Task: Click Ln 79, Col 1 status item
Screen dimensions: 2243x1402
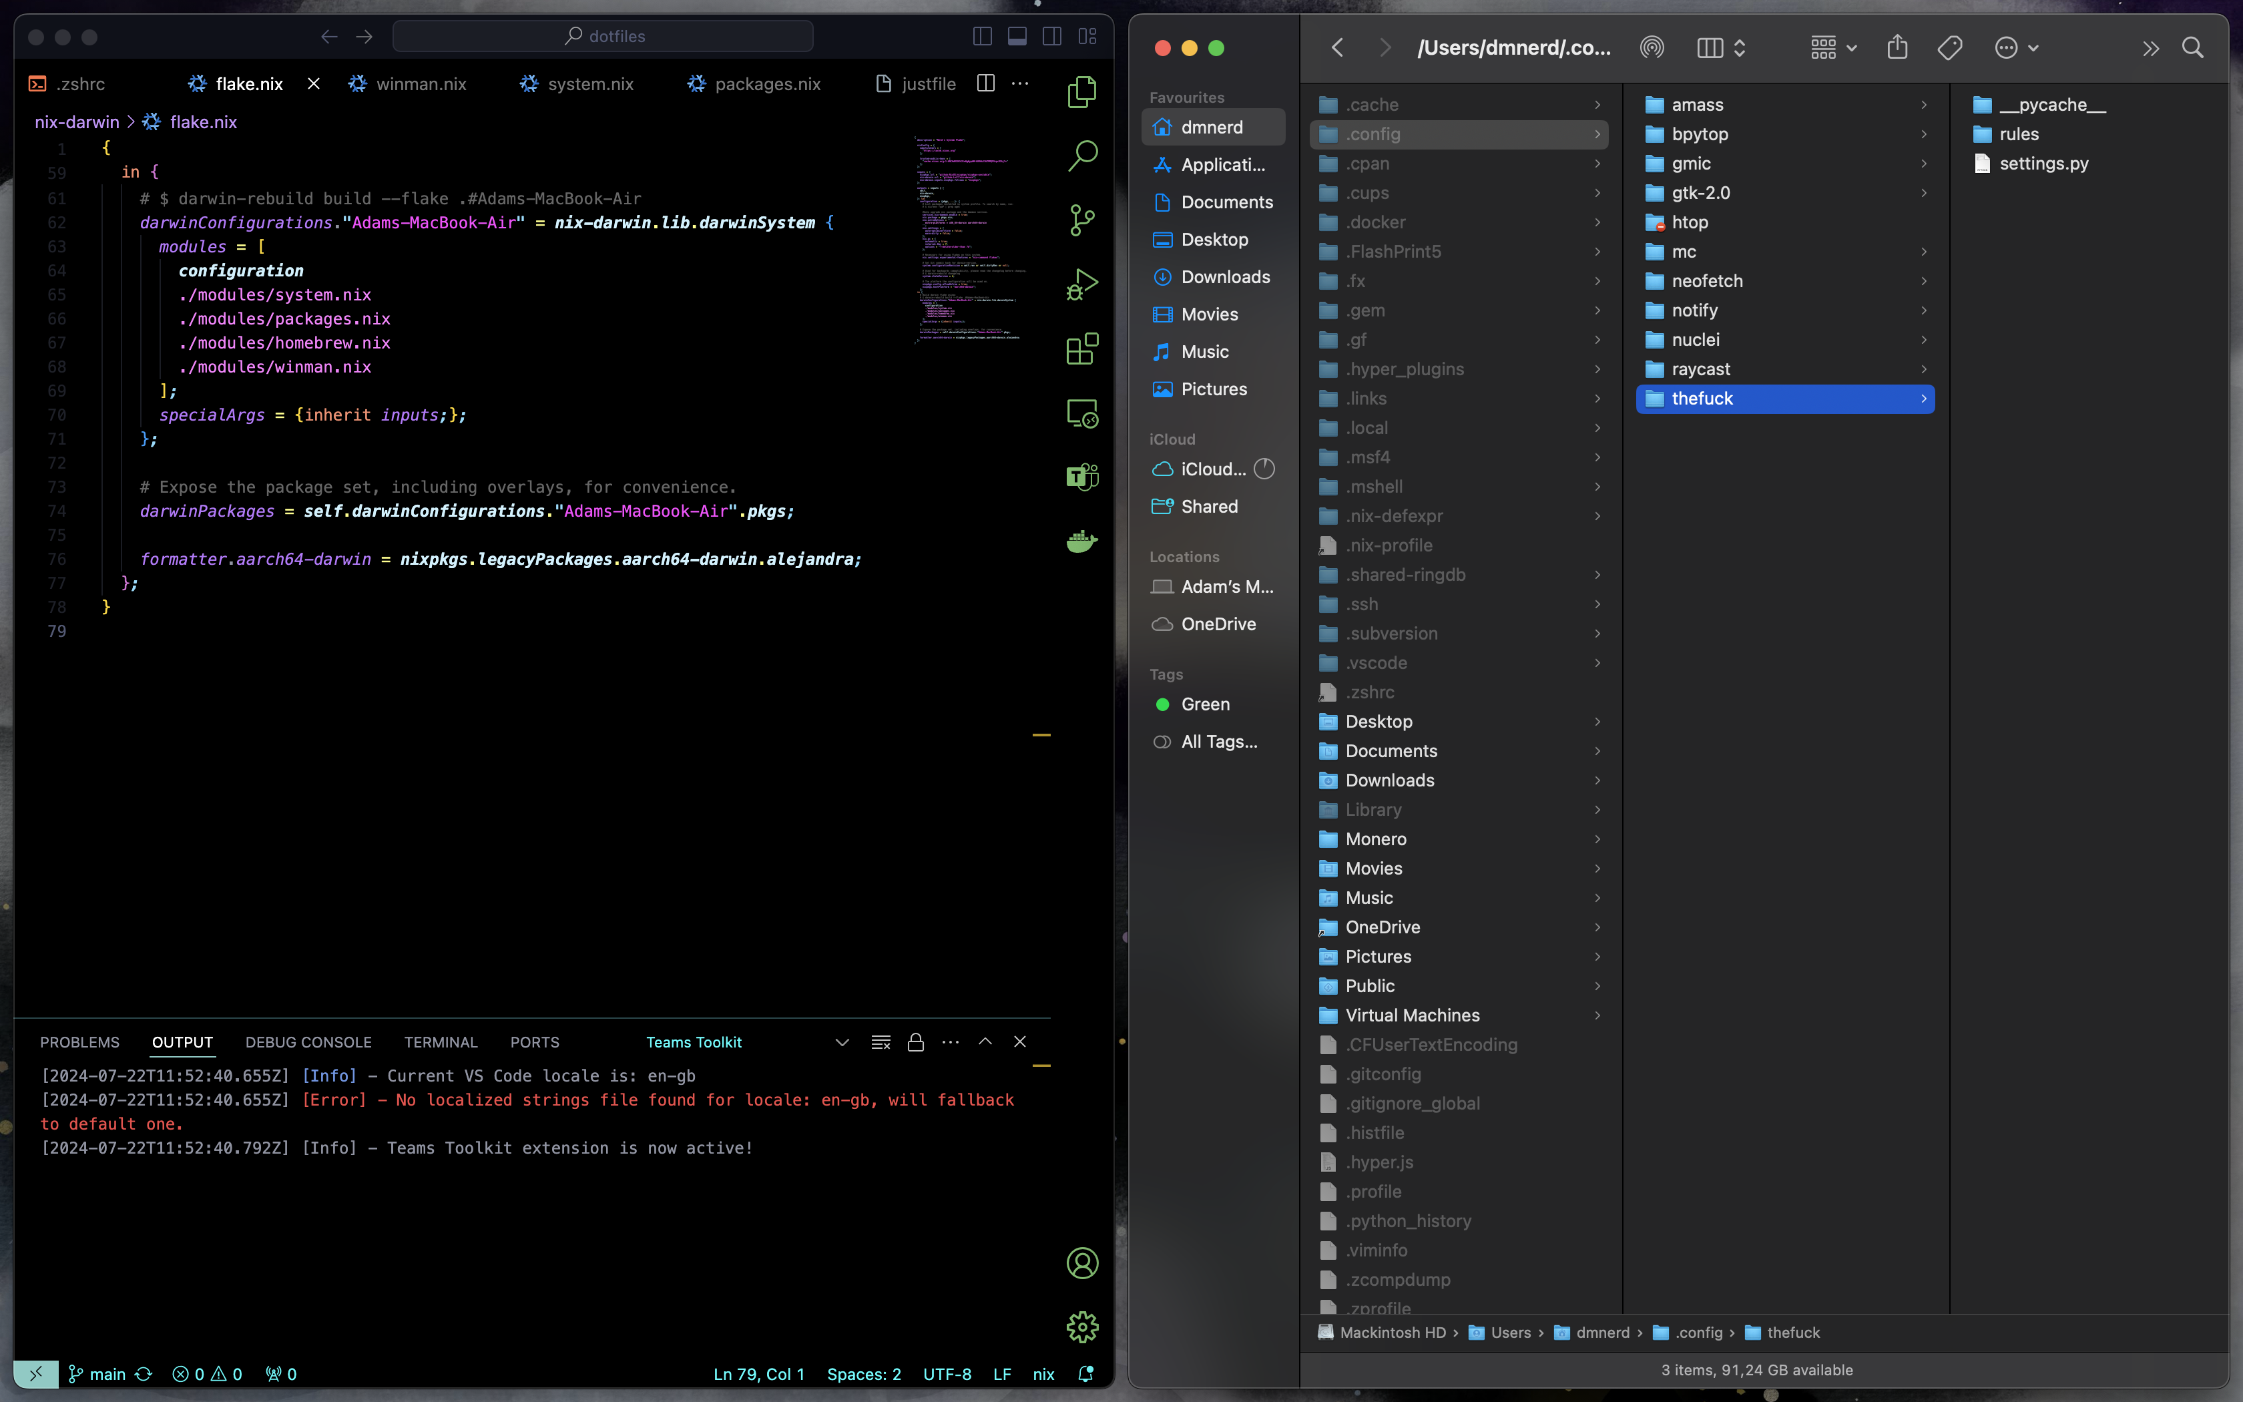Action: tap(758, 1374)
